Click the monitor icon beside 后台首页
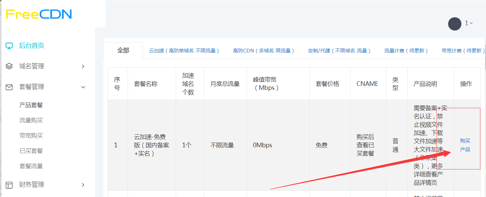Viewport: 486px width, 197px height. click(9, 46)
